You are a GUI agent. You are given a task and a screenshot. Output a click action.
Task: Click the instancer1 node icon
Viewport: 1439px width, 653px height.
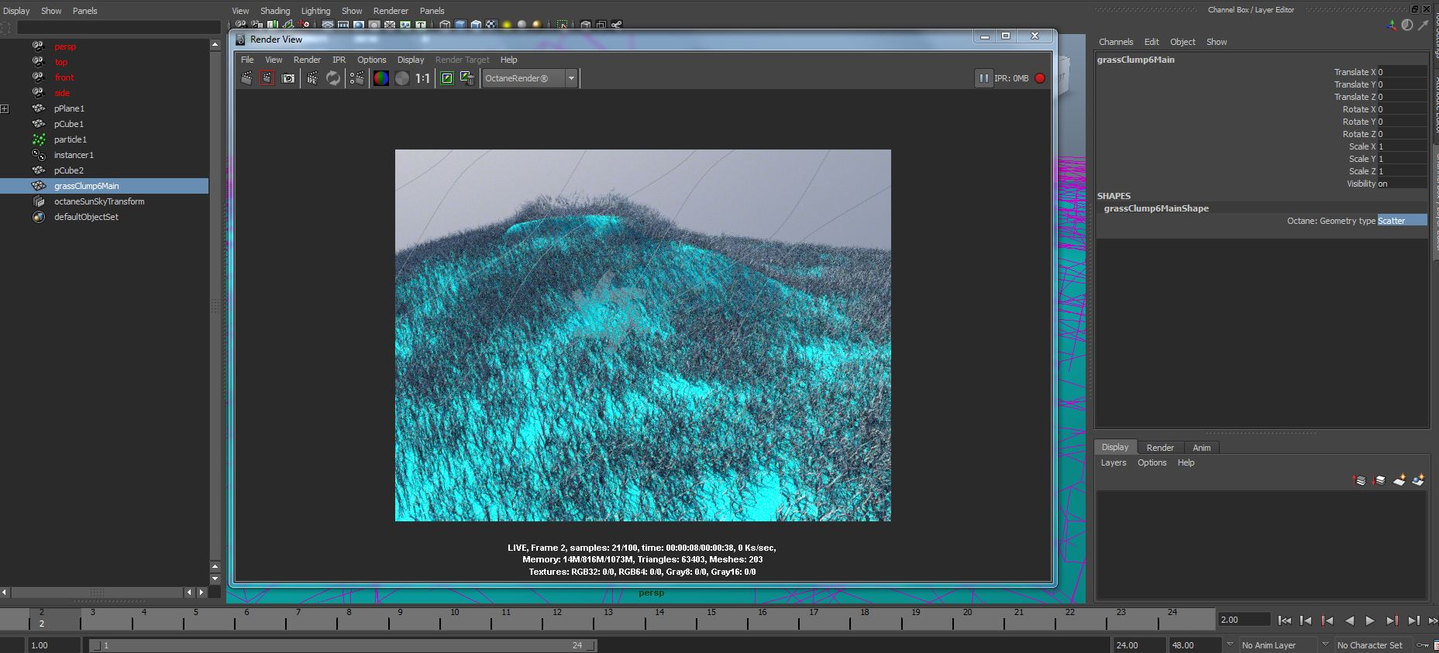pyautogui.click(x=39, y=155)
